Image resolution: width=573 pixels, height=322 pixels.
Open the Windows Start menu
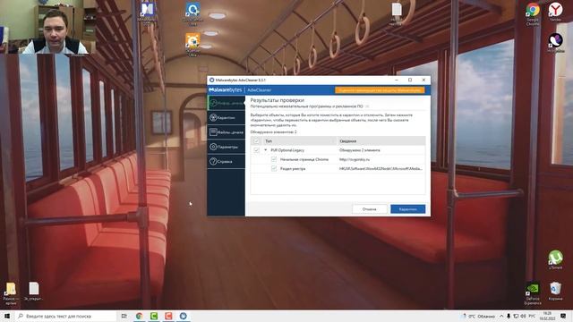pyautogui.click(x=7, y=316)
